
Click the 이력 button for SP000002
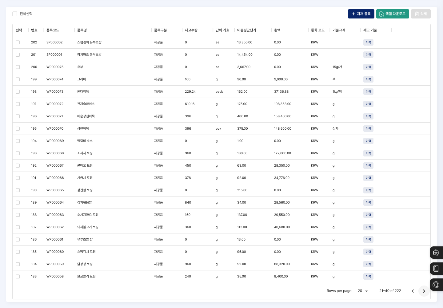[x=368, y=43]
